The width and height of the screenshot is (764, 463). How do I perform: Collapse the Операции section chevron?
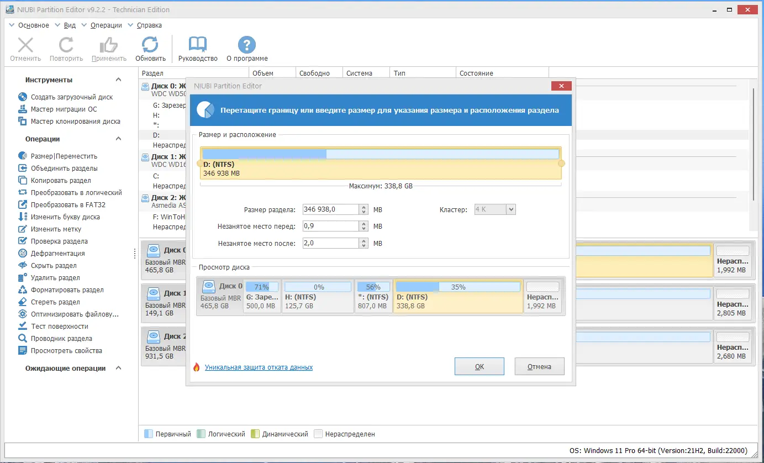coord(118,139)
